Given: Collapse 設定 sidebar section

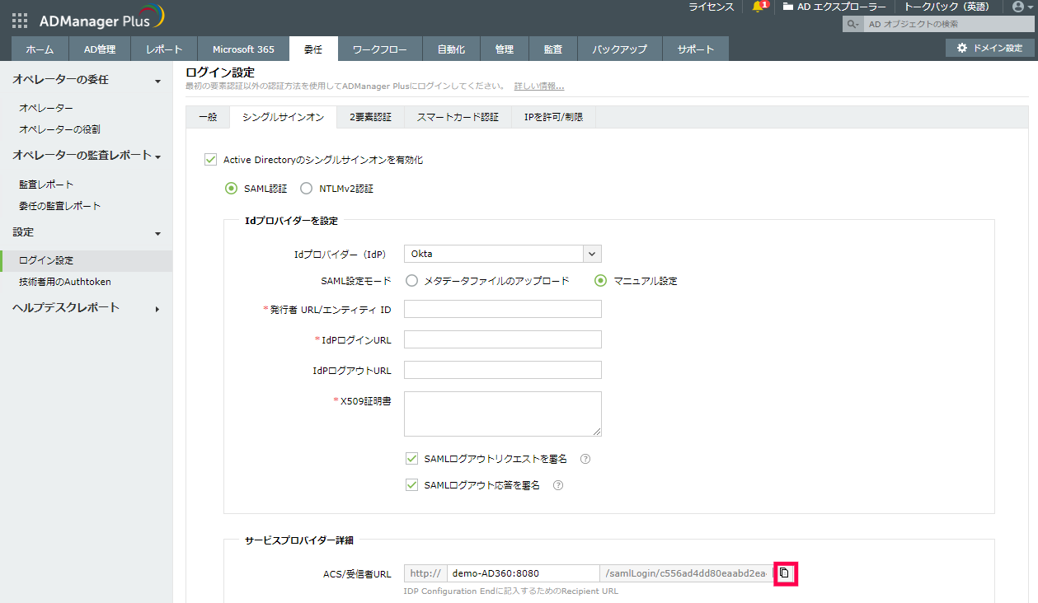Looking at the screenshot, I should (158, 234).
